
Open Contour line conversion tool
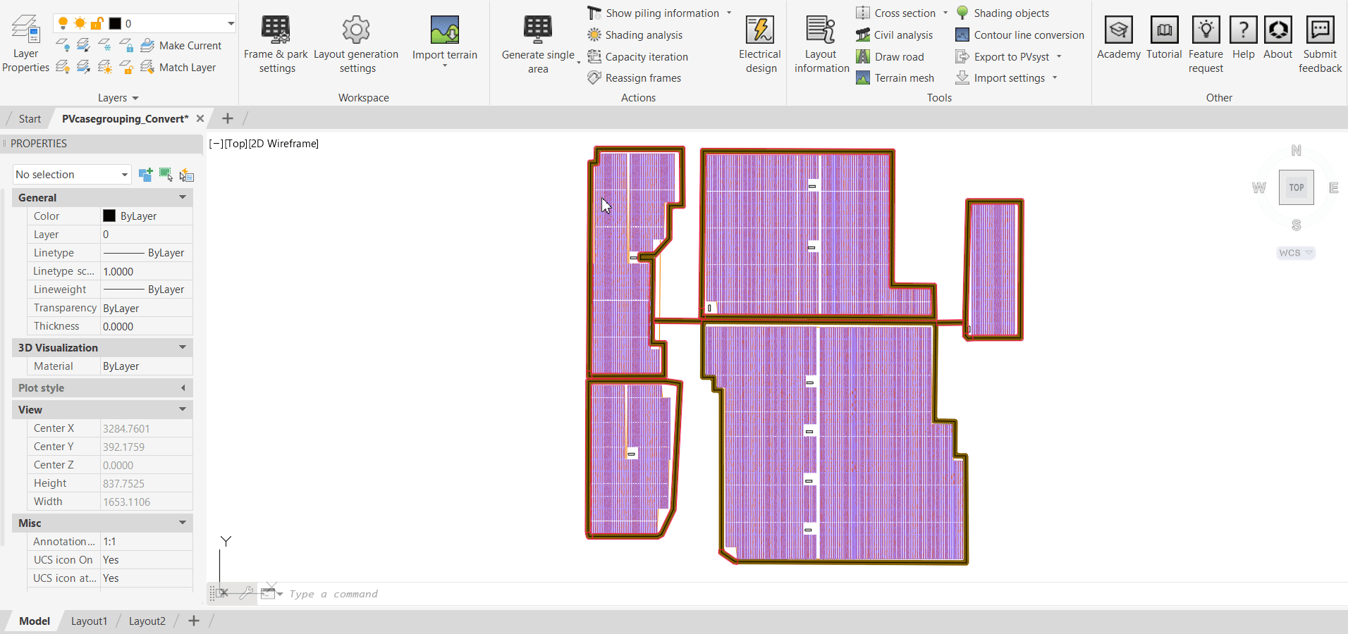click(1019, 35)
